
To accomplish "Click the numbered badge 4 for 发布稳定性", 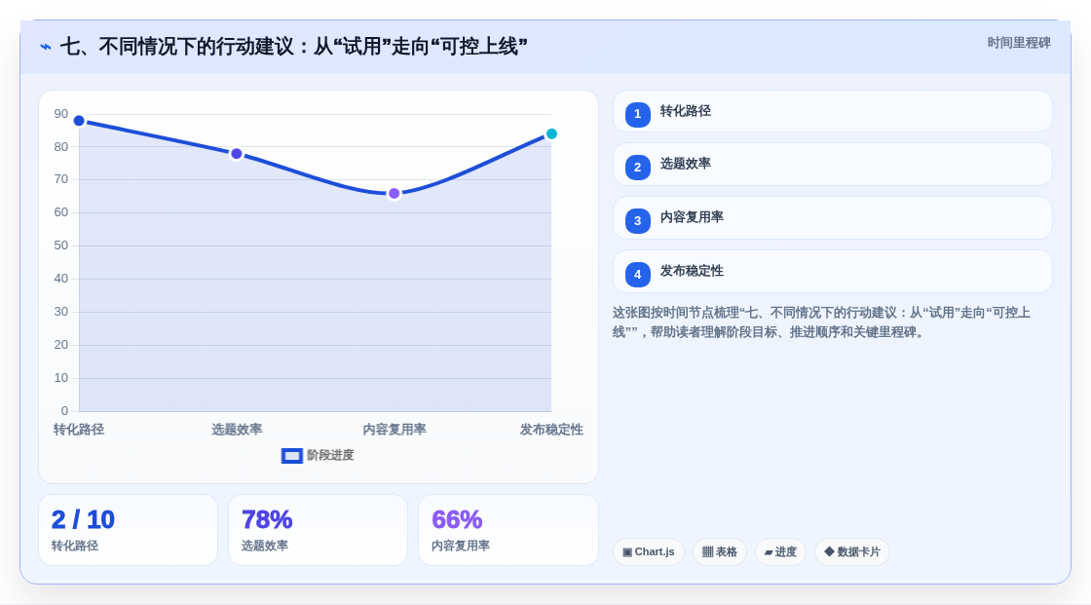I will (637, 275).
